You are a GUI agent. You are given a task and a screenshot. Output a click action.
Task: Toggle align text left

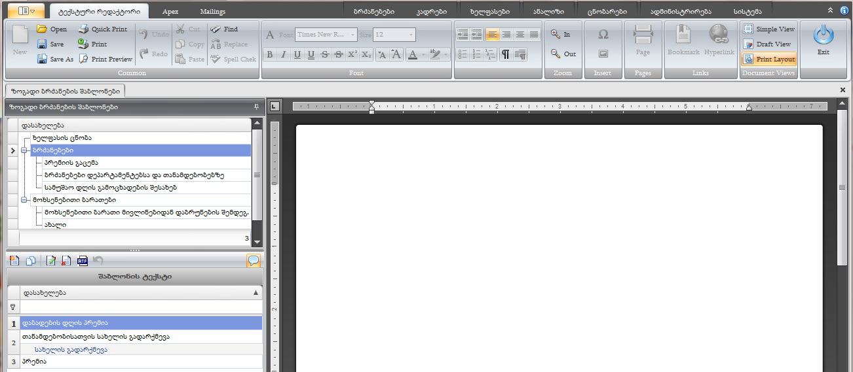[492, 35]
